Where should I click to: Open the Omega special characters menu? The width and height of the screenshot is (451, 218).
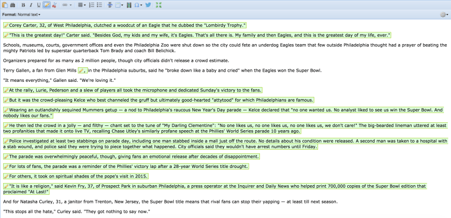point(138,5)
